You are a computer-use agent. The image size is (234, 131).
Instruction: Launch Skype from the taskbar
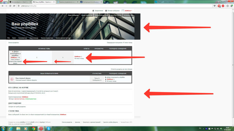pyautogui.click(x=49, y=128)
